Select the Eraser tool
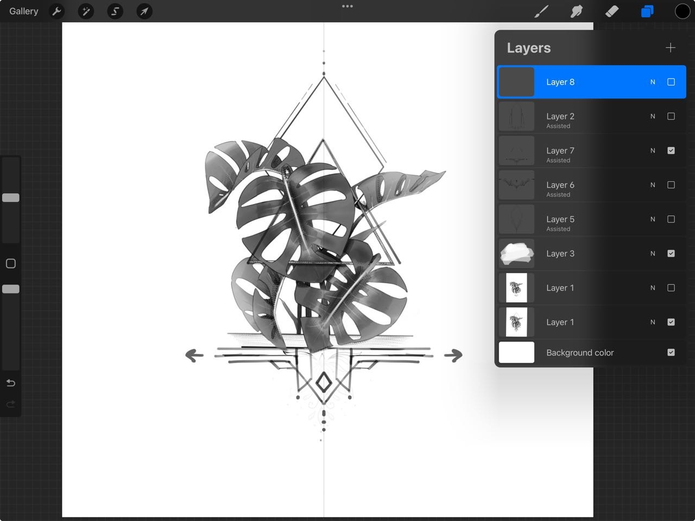Viewport: 695px width, 521px height. click(x=612, y=11)
